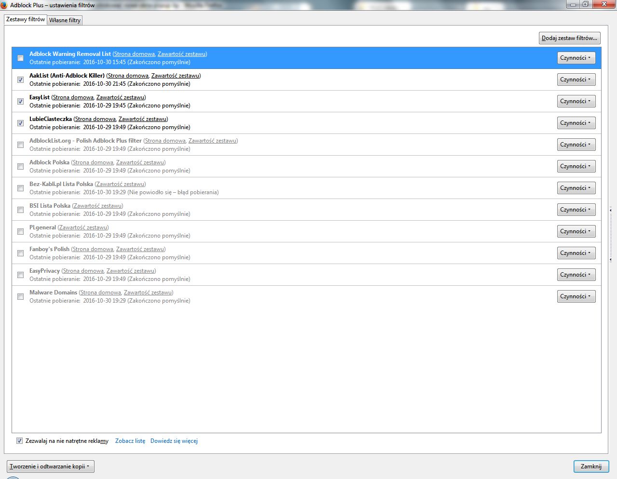Select the 'AdblockList.org - Polish Adblock Plus filter' title

pyautogui.click(x=85, y=141)
